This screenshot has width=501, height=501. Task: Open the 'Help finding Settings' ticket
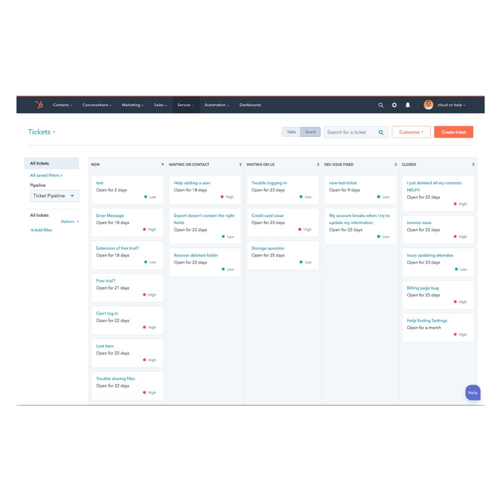(427, 321)
